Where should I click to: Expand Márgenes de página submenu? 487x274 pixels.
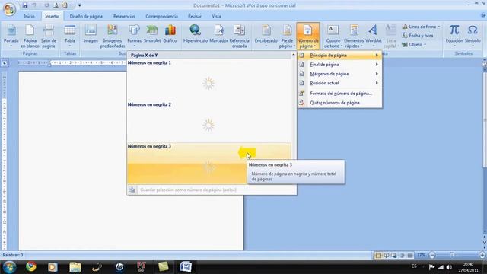pyautogui.click(x=340, y=74)
